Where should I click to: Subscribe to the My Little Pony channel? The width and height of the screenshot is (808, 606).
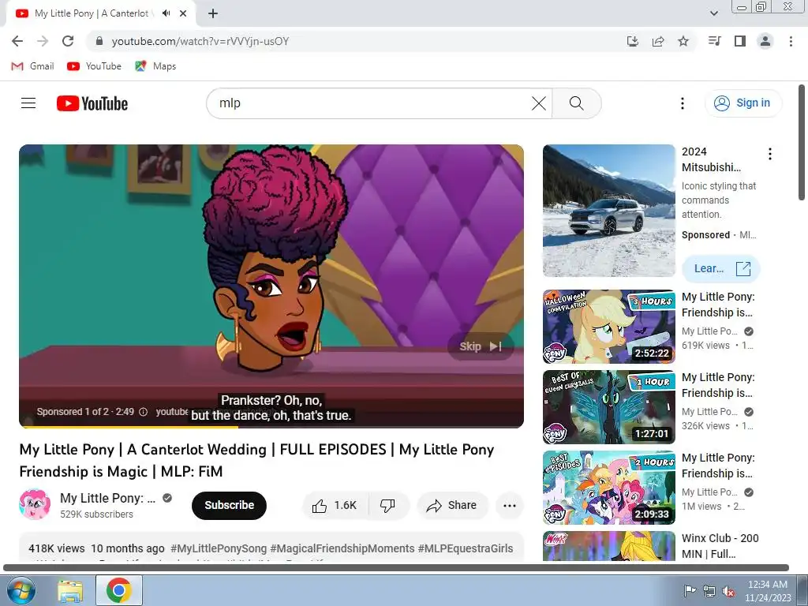pyautogui.click(x=230, y=506)
